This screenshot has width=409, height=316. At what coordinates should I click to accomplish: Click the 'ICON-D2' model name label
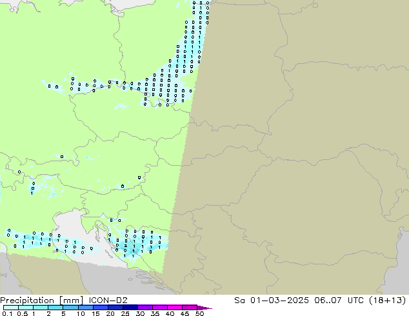point(108,301)
